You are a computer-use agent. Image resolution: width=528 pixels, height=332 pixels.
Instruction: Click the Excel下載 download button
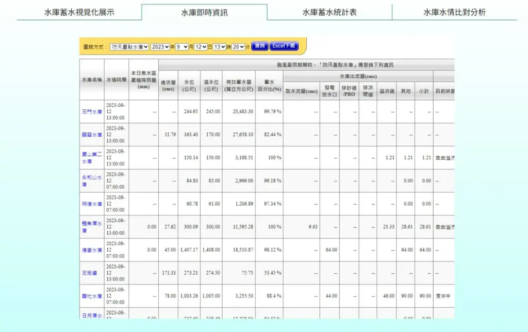(284, 46)
